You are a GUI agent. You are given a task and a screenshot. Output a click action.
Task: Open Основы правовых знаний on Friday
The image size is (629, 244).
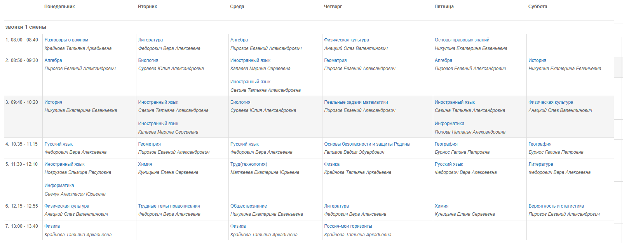[x=462, y=40]
